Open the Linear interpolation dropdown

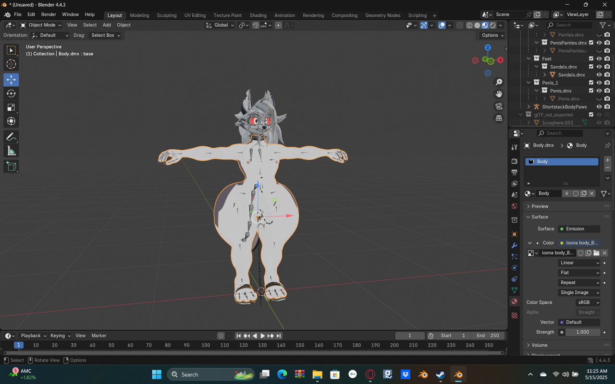pos(580,263)
